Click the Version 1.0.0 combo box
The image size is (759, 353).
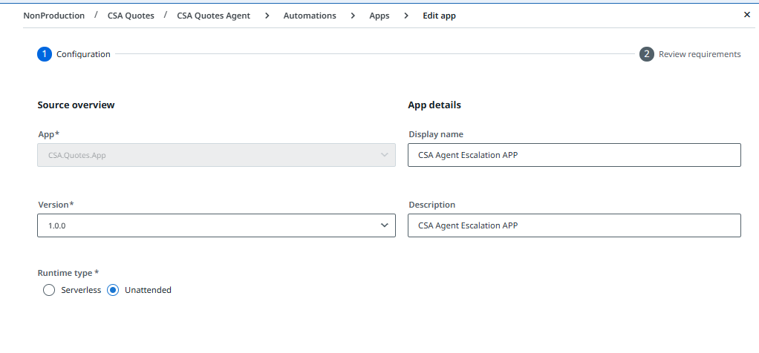pyautogui.click(x=208, y=225)
